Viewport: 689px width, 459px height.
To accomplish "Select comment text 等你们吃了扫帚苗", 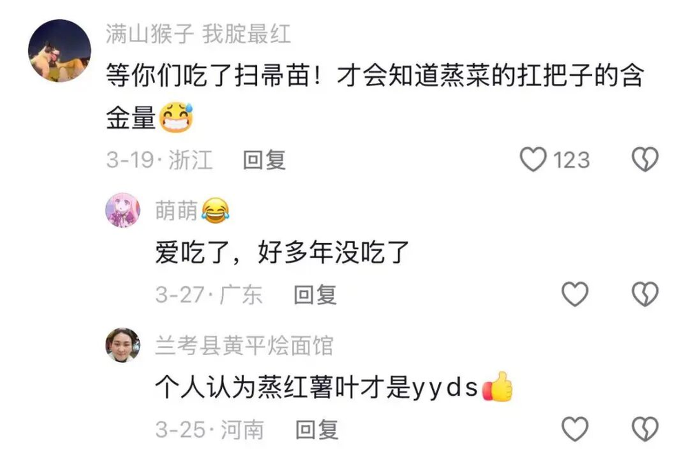I will pos(209,75).
